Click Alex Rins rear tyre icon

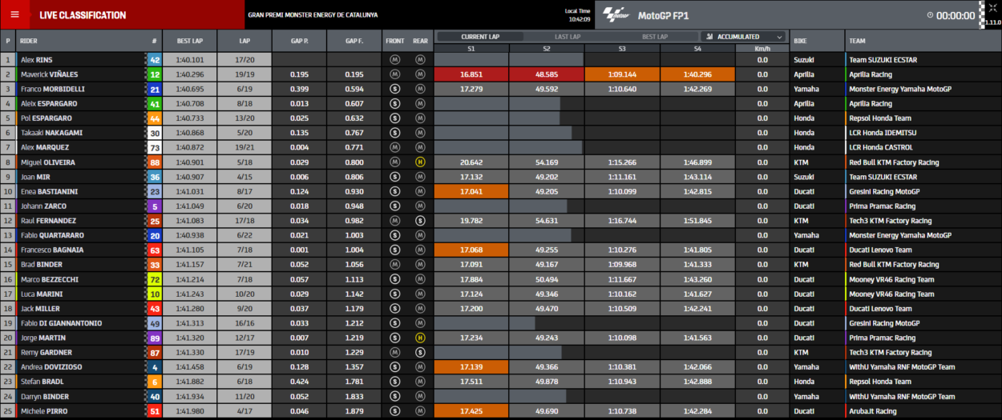click(x=420, y=60)
